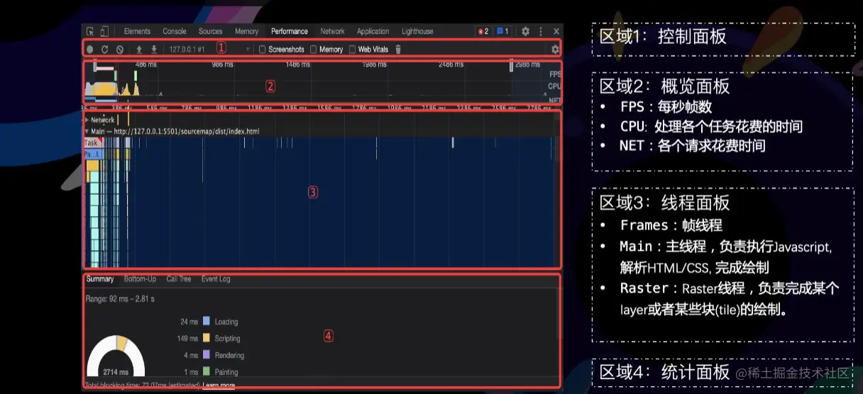This screenshot has width=863, height=394.
Task: Save profile with the download arrow
Action: [154, 50]
